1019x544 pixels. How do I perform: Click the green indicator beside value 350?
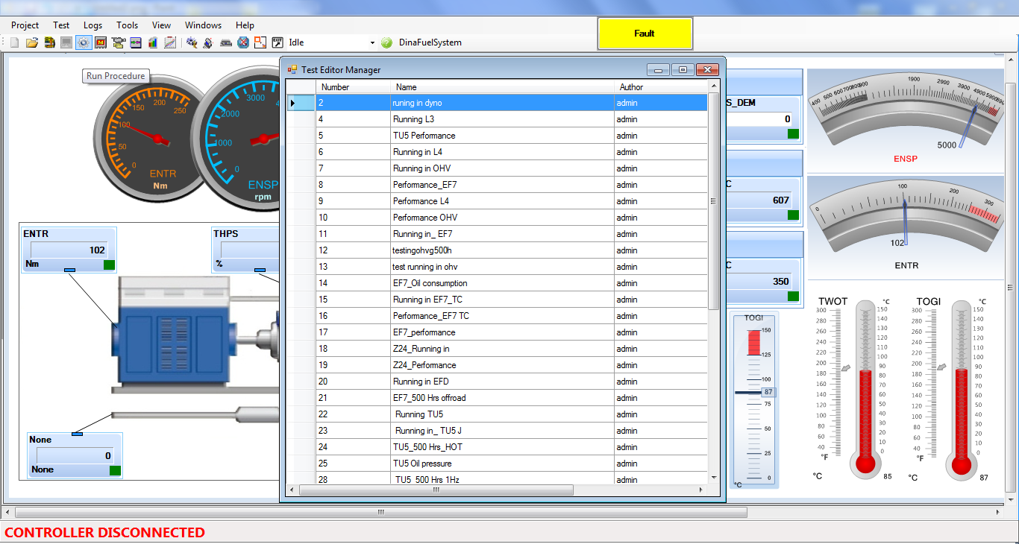[793, 297]
